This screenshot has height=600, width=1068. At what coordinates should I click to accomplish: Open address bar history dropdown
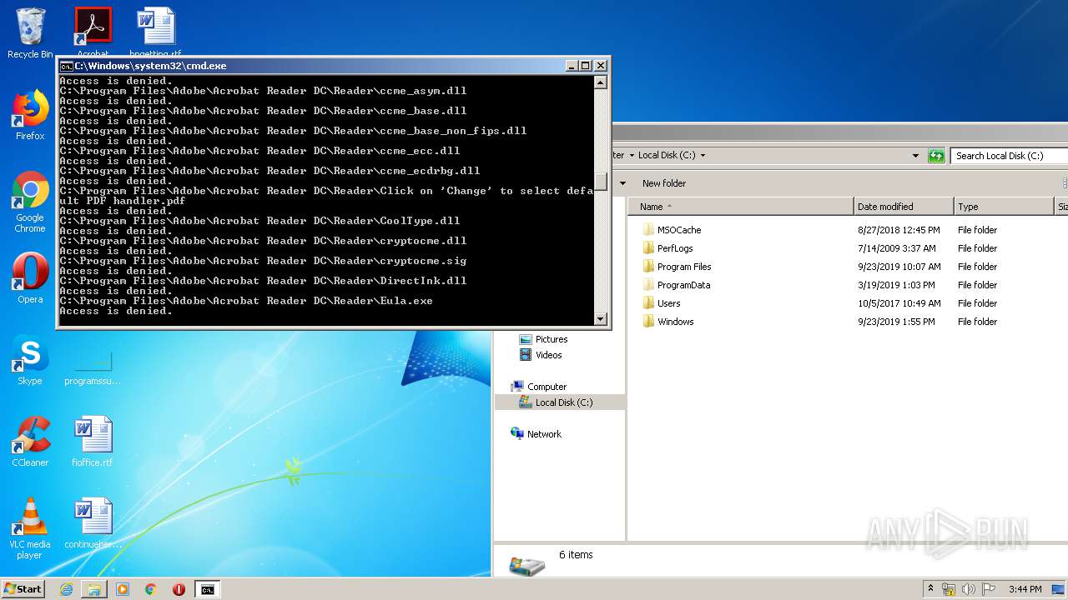point(915,155)
